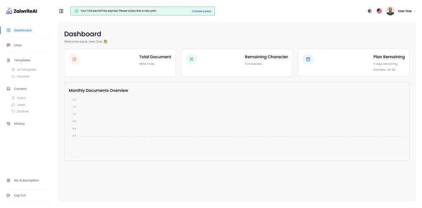Image resolution: width=422 pixels, height=208 pixels.
Task: Open Trash under Content
Action: coord(21,98)
